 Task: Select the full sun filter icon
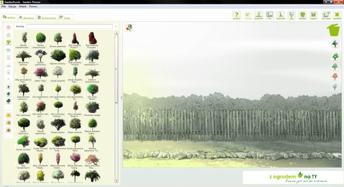[8, 115]
